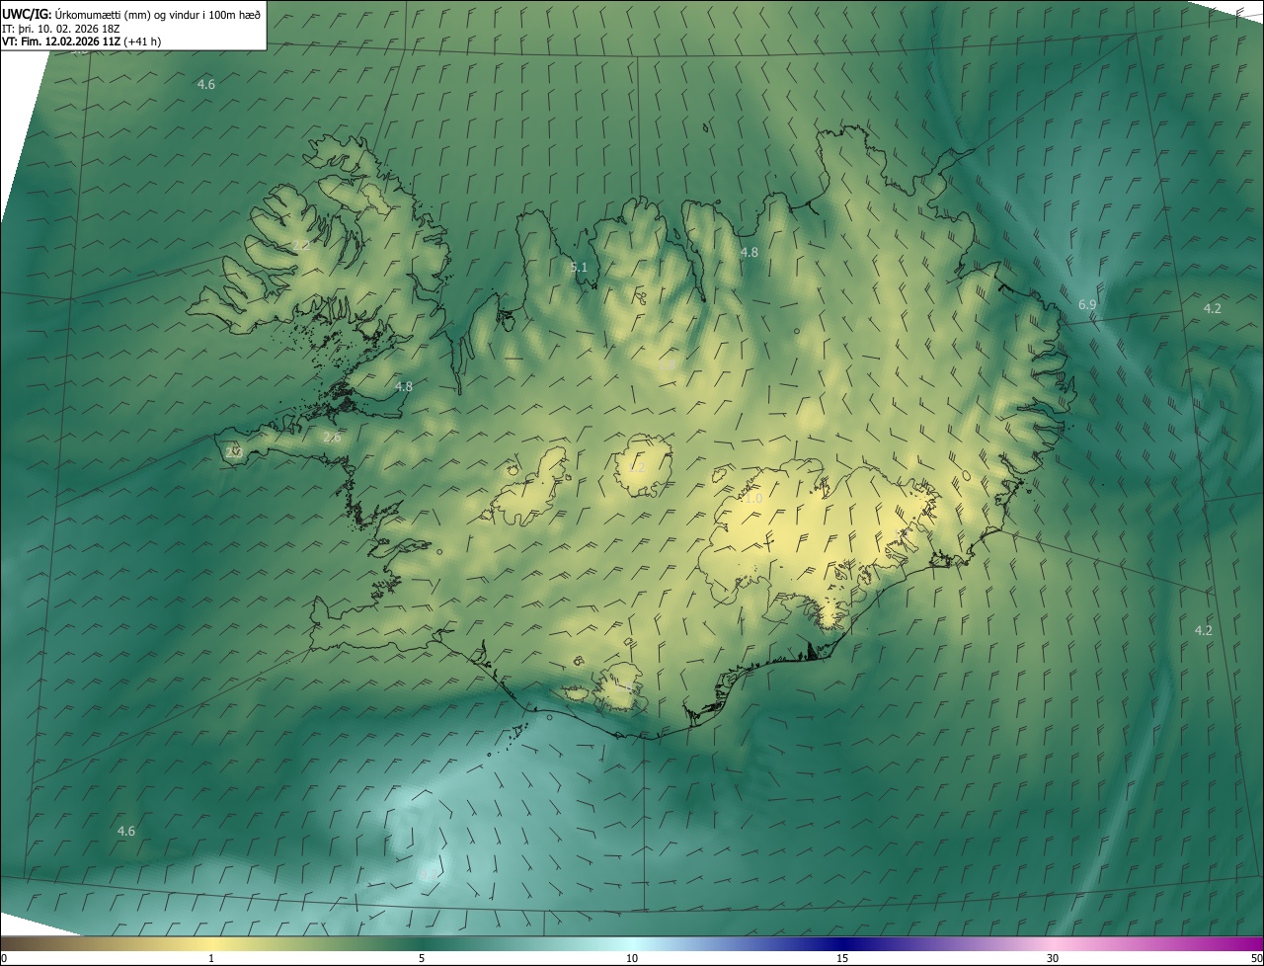Click the 2.3 value at Snæfellsnes peninsula tip
Screen dimensions: 1264x966
(x=233, y=451)
